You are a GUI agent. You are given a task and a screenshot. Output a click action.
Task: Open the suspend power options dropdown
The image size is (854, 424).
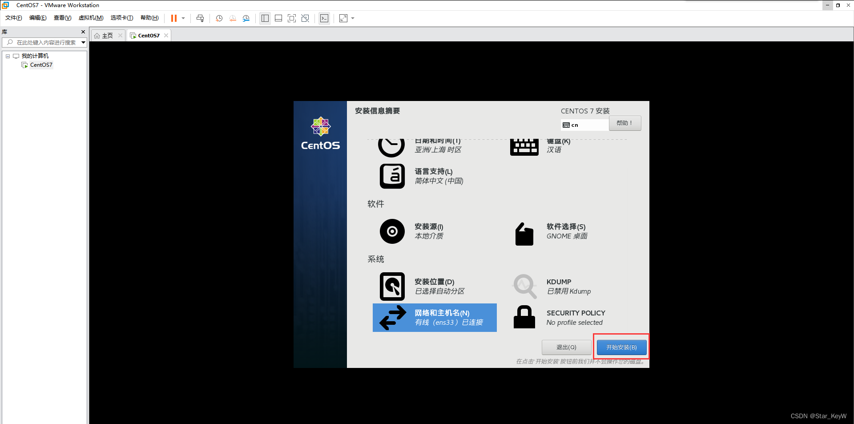(x=183, y=18)
